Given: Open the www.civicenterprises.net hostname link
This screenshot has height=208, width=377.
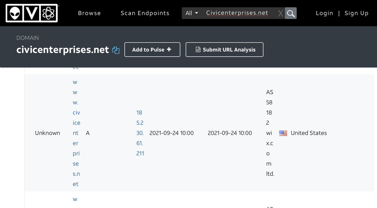Looking at the screenshot, I should pyautogui.click(x=76, y=133).
